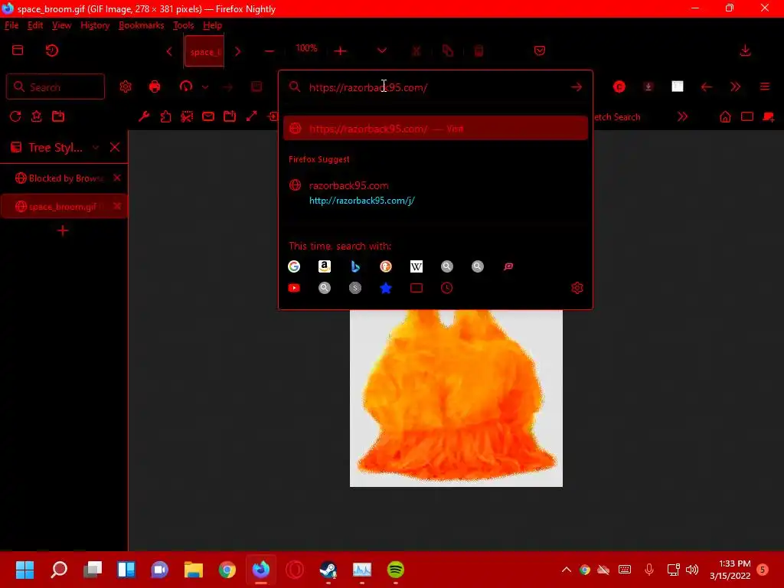Click the Print icon in the toolbar

click(155, 87)
